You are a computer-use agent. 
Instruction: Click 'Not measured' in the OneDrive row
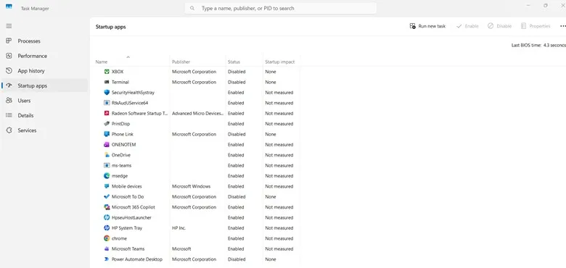(279, 155)
